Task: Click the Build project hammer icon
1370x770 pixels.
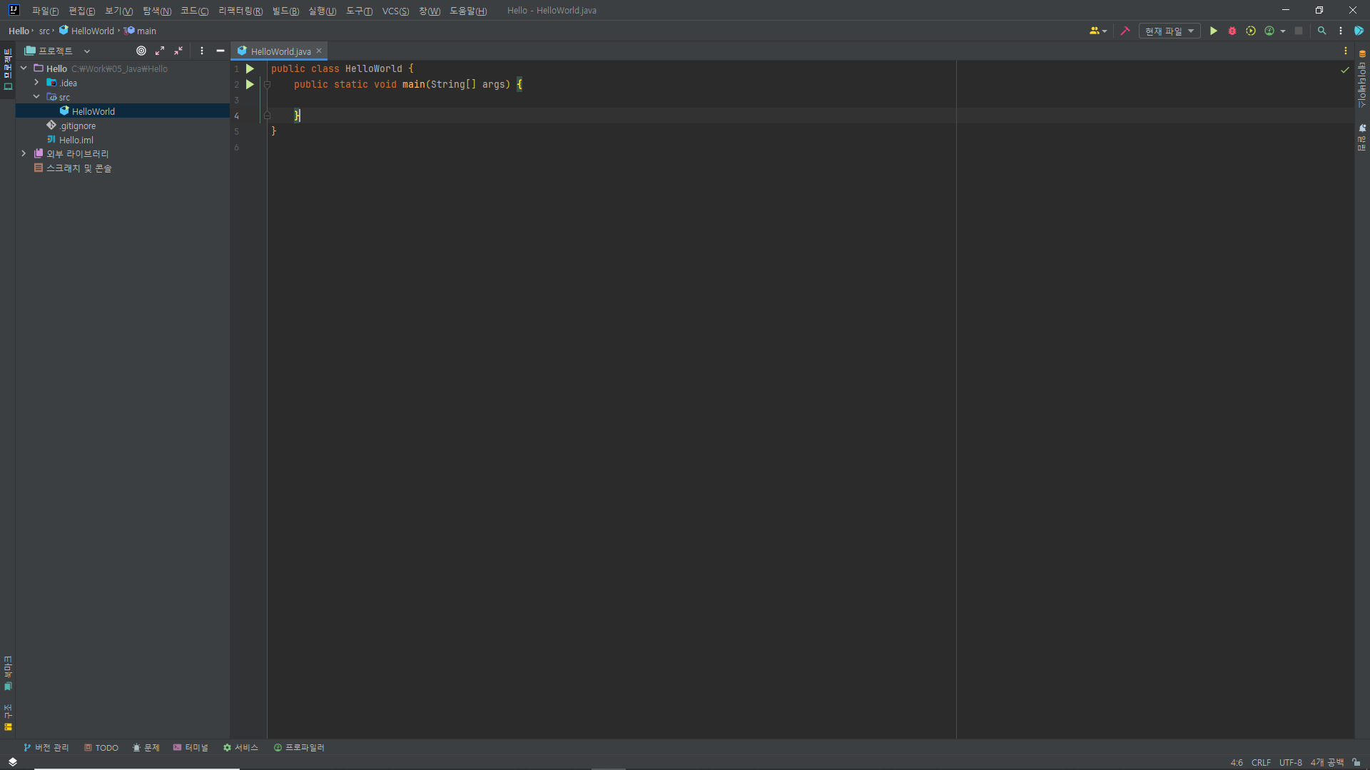Action: tap(1125, 31)
